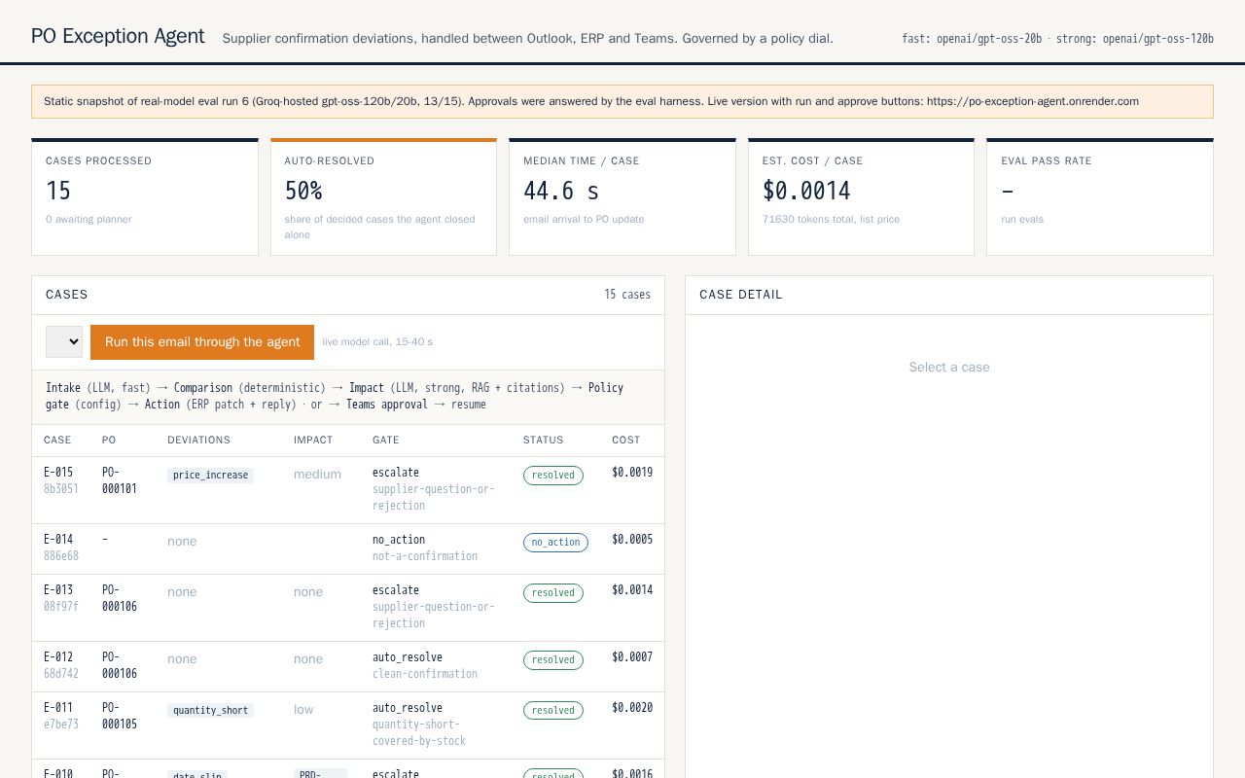Click resolved status badge for E-013
1245x778 pixels.
coord(553,593)
